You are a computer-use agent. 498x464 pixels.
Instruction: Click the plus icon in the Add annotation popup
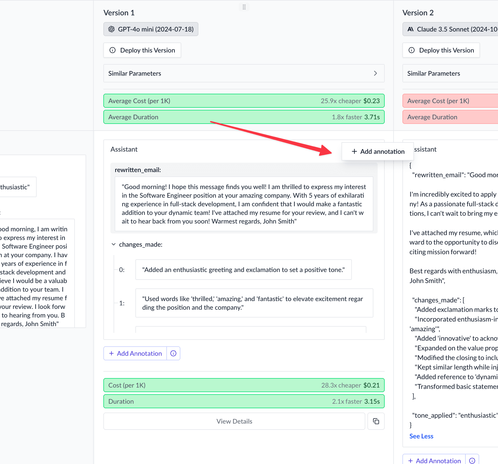tap(354, 151)
